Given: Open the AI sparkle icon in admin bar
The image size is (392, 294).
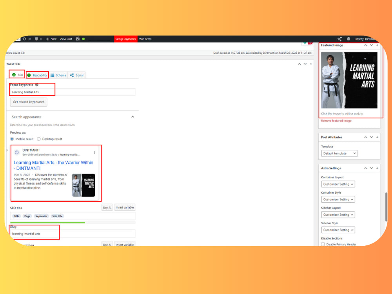Looking at the screenshot, I should [339, 39].
